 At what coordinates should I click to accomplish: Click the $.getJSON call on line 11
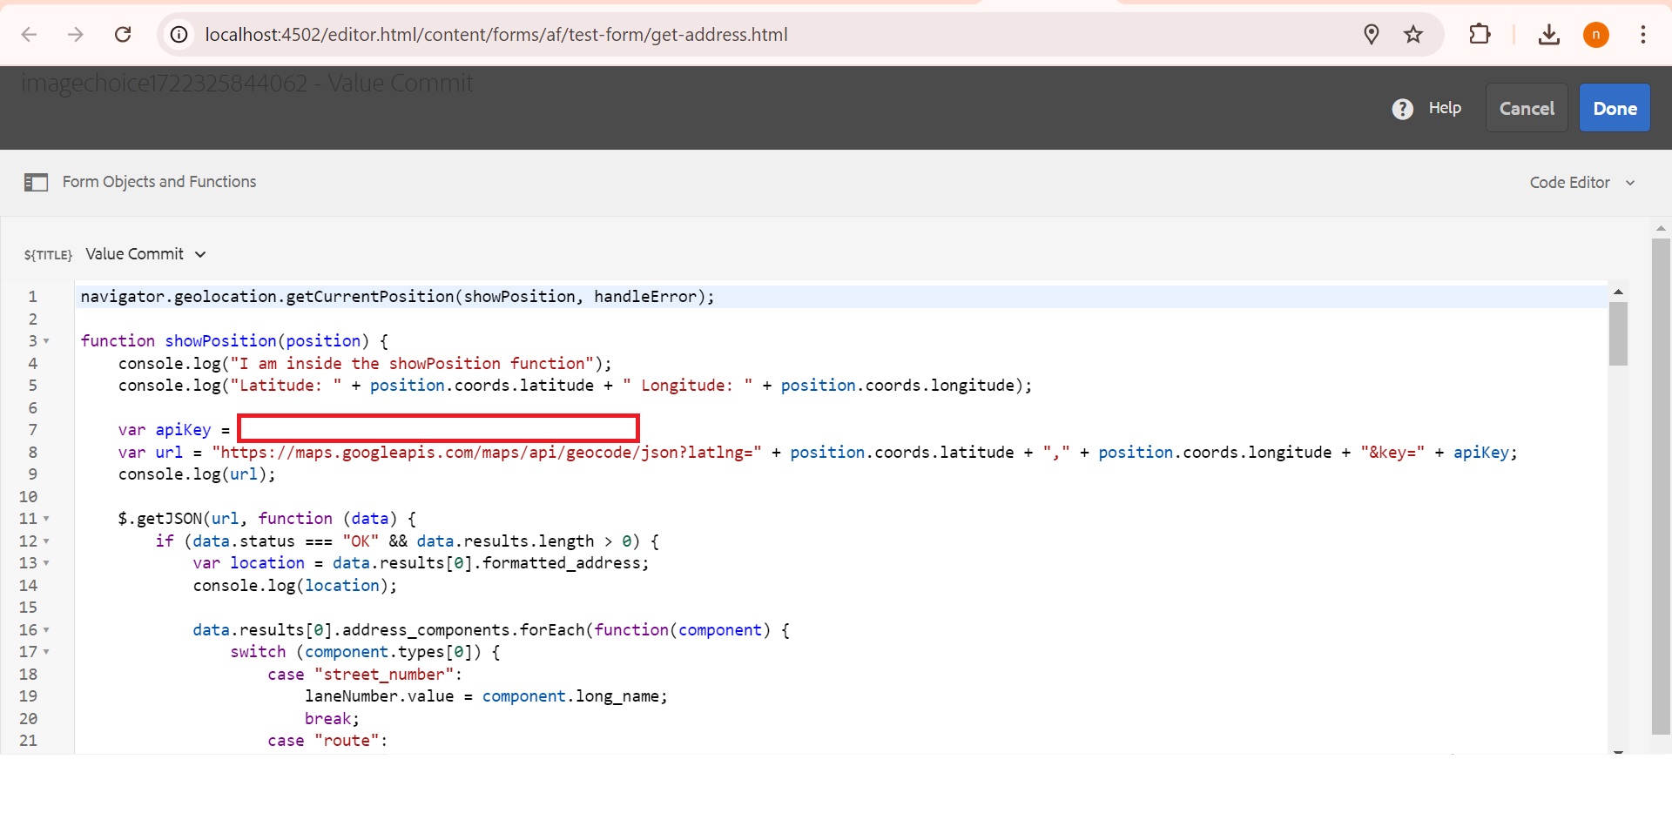pyautogui.click(x=266, y=519)
